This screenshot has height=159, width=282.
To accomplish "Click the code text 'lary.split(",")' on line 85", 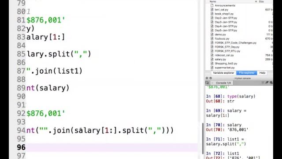I will pyautogui.click(x=59, y=54).
